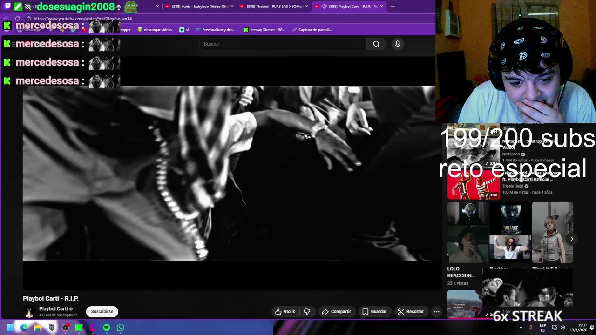Activate voice search microphone icon
The height and width of the screenshot is (335, 596).
[397, 44]
